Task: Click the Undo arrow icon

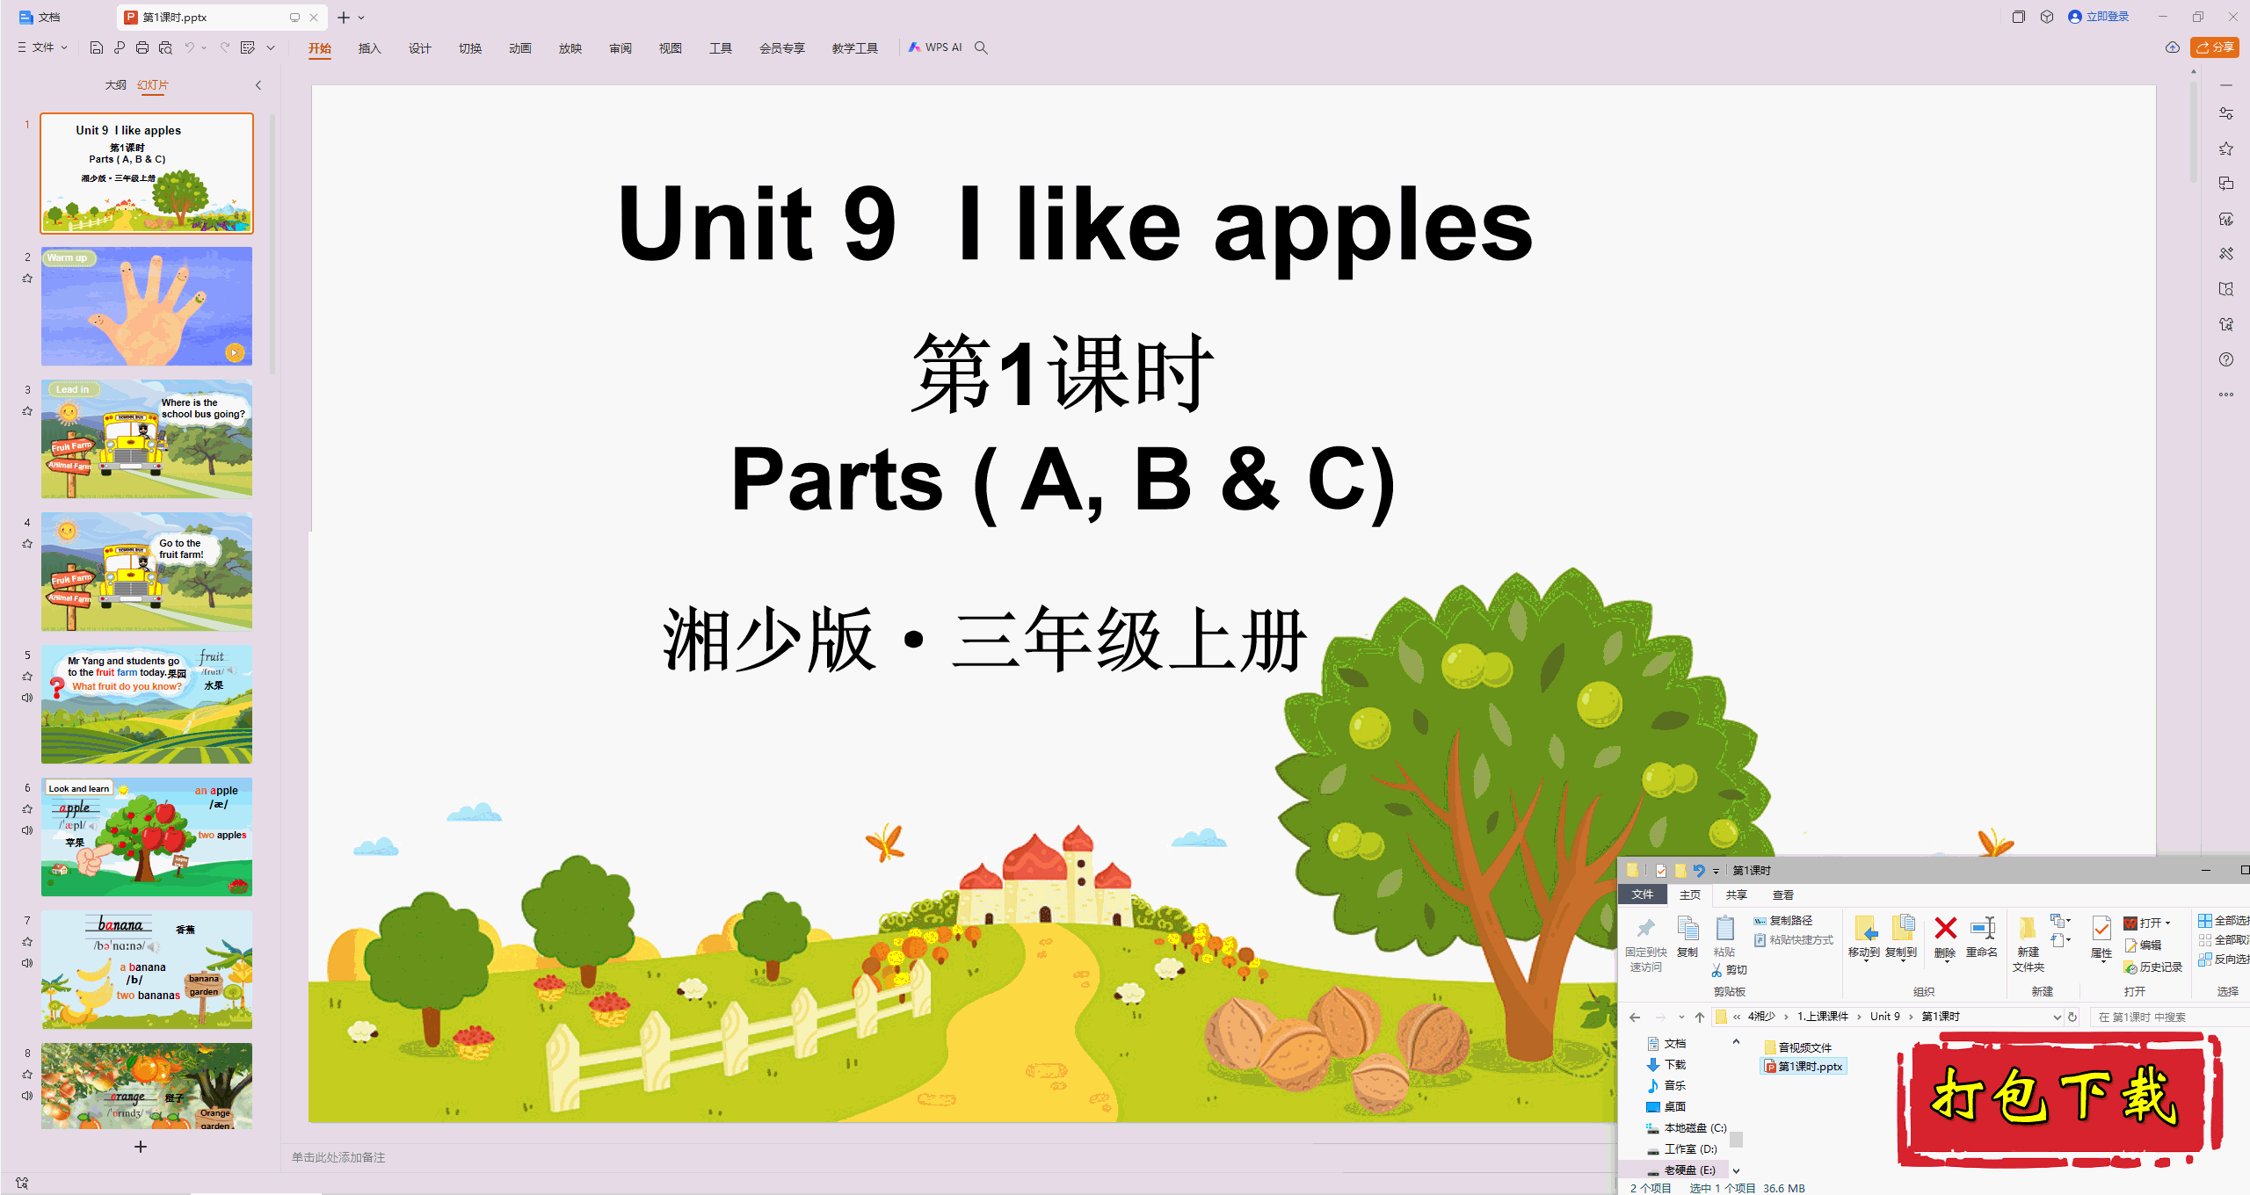Action: click(x=189, y=47)
